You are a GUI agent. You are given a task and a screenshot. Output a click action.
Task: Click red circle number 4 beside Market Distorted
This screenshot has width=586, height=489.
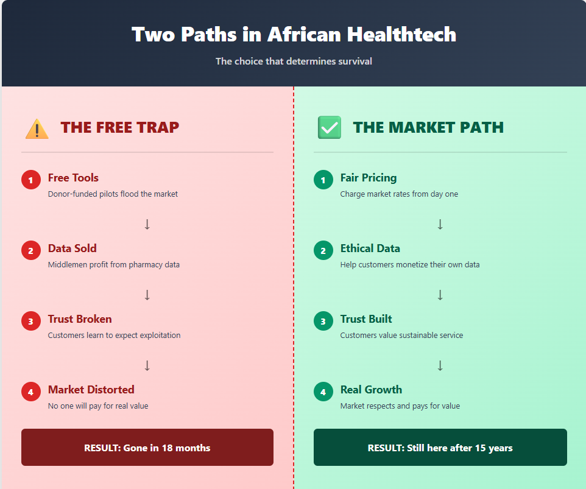[31, 392]
